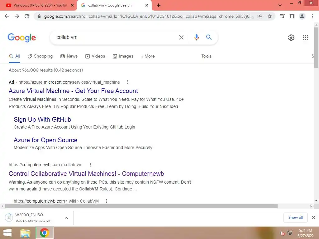Open Azure Virtual Machine ad link

tap(73, 91)
